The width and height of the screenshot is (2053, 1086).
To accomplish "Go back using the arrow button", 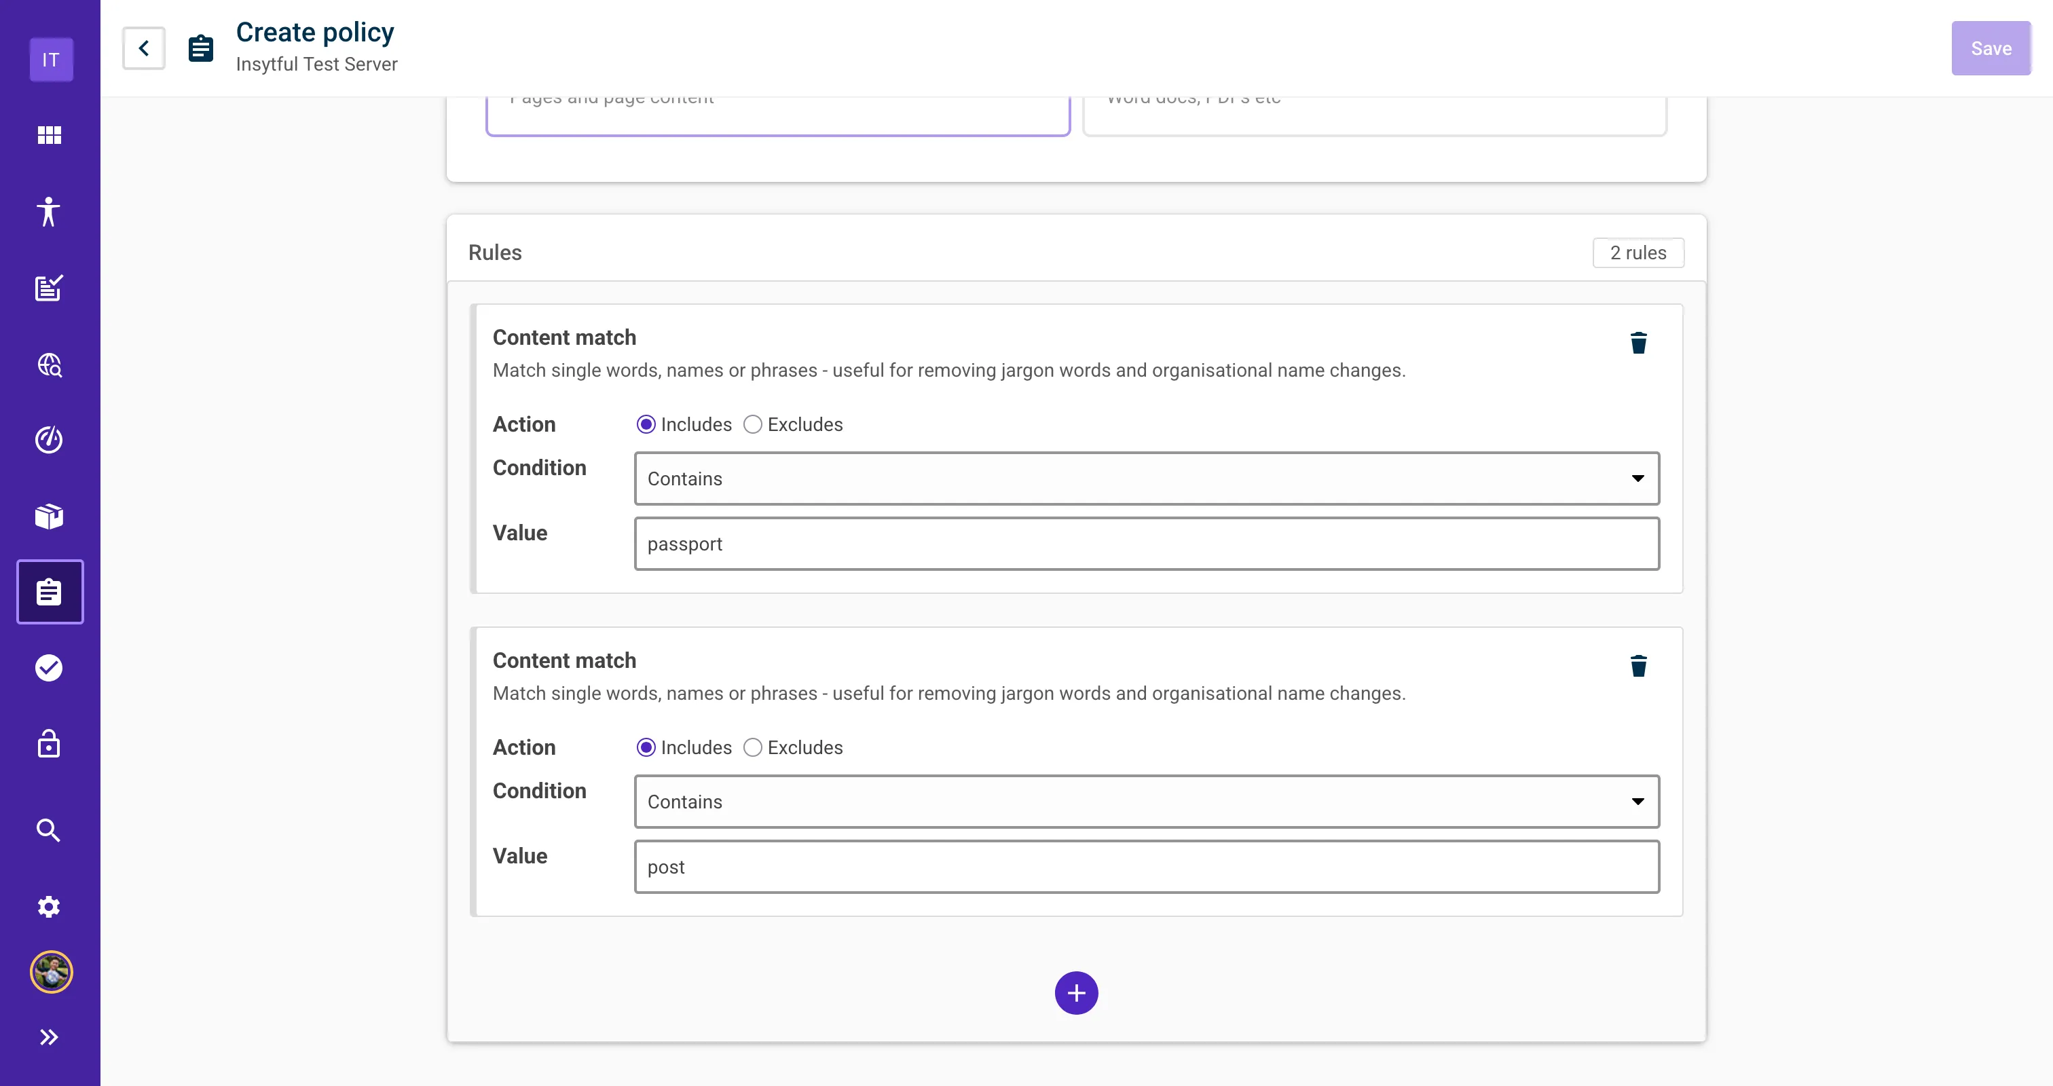I will [143, 48].
